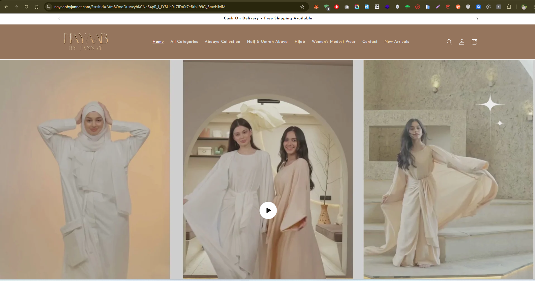Image resolution: width=535 pixels, height=281 pixels.
Task: Navigate to New Arrivals
Action: [x=397, y=42]
